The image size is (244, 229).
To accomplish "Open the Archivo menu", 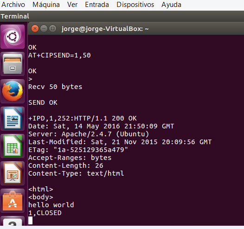I will 13,5.
